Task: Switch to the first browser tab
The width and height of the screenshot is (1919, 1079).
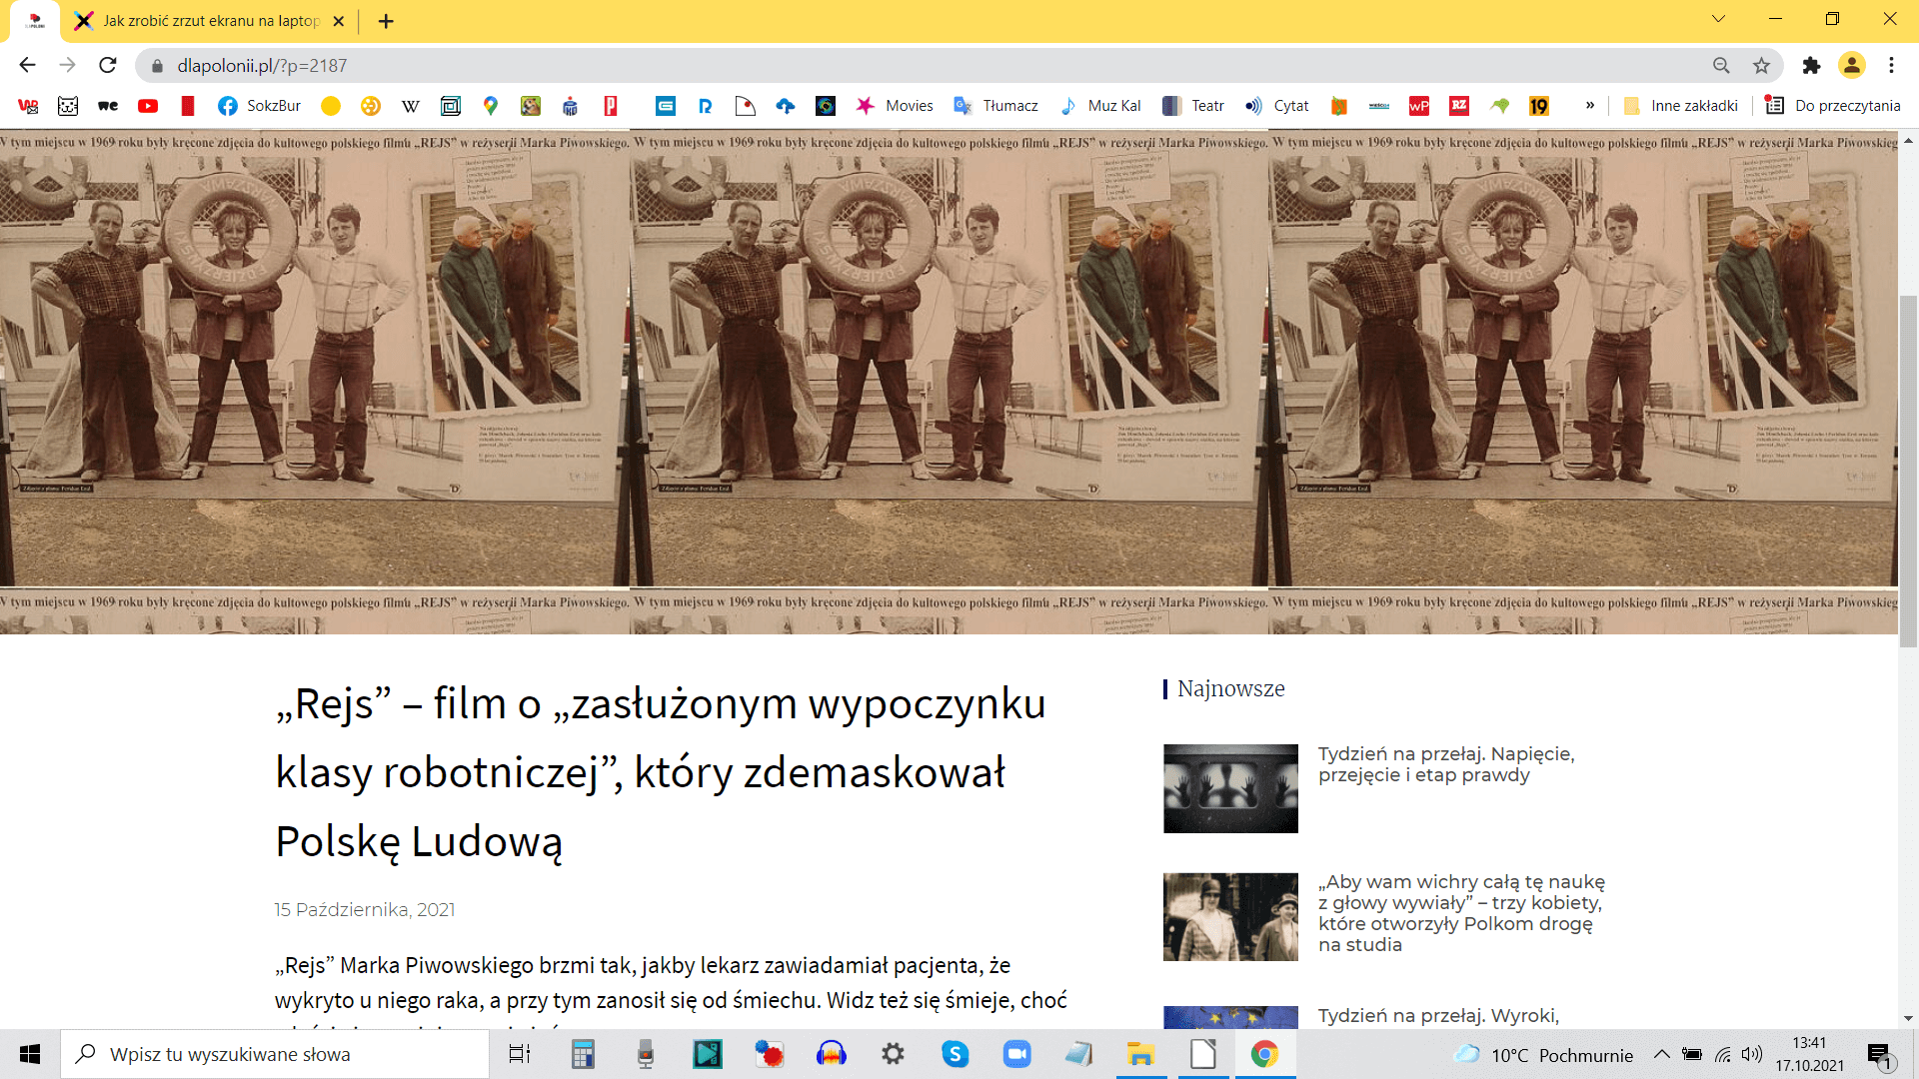Action: coord(35,21)
